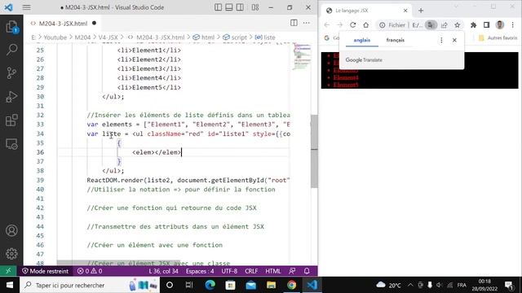Click the code minimap preview
This screenshot has height=293, width=522.
pyautogui.click(x=302, y=56)
